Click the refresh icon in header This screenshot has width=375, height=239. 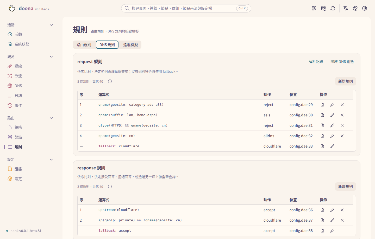pyautogui.click(x=333, y=8)
